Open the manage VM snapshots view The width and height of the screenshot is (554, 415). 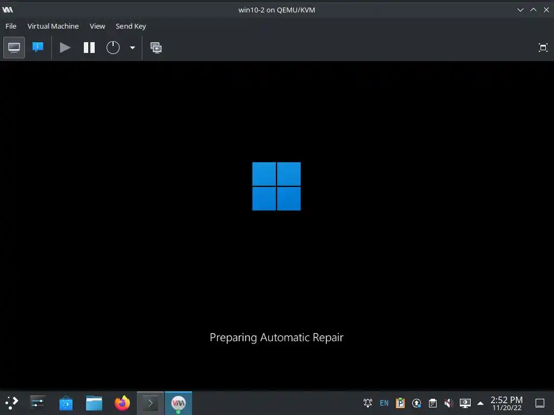tap(156, 48)
